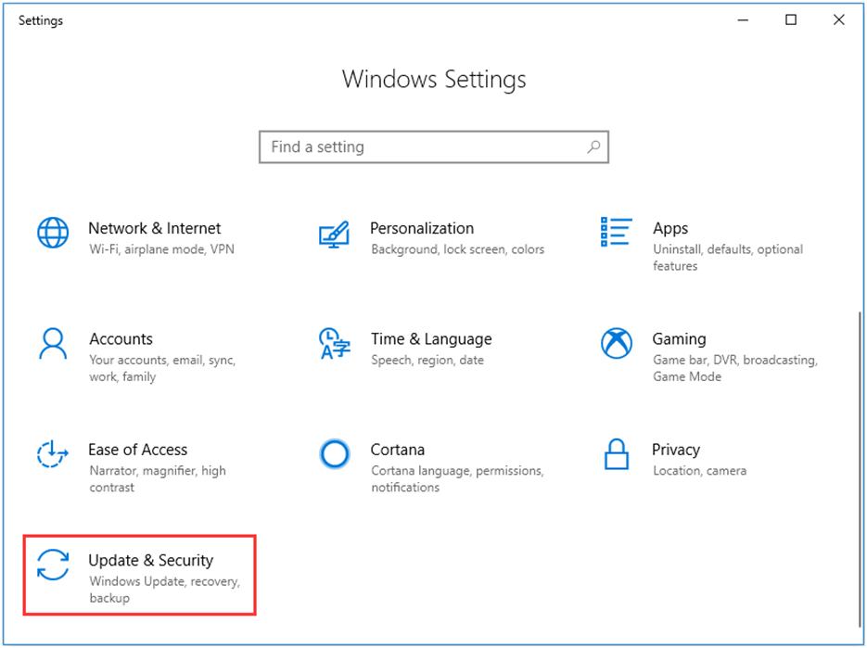
Task: Click 'Narrator, magnifier, high contrast' description
Action: pos(158,478)
